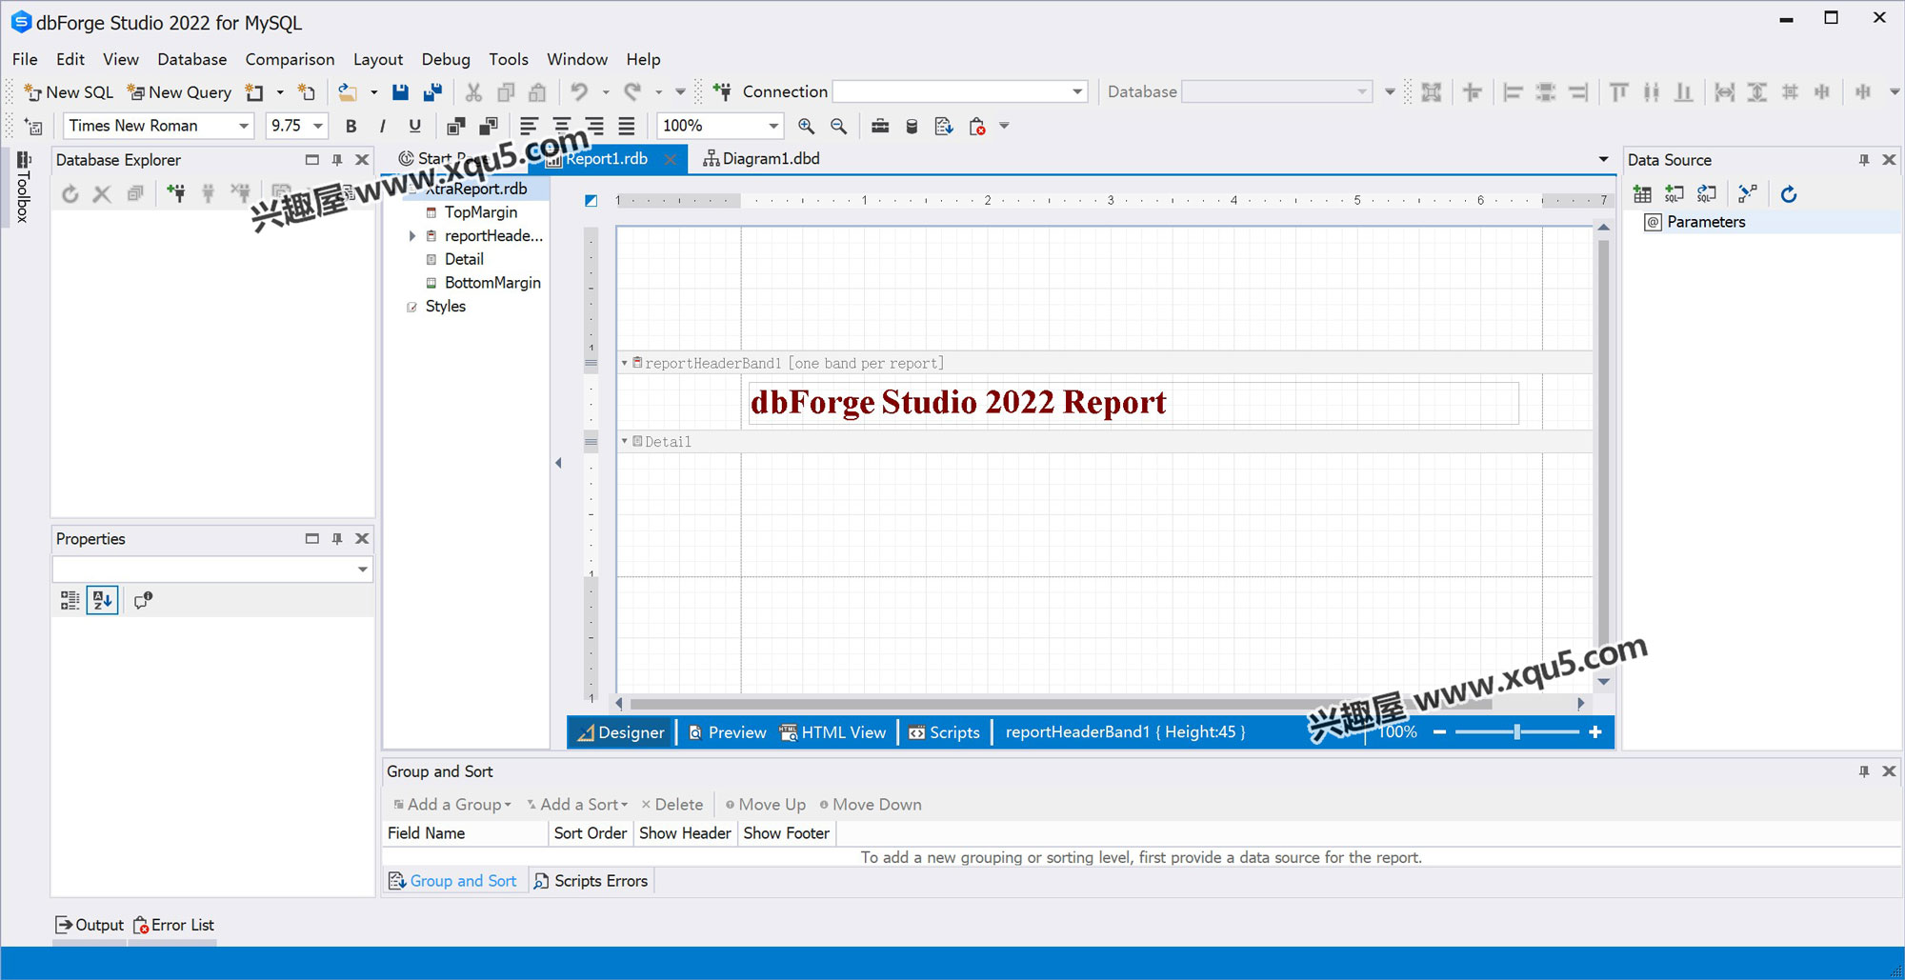
Task: Expand the reportHeader tree node
Action: (412, 236)
